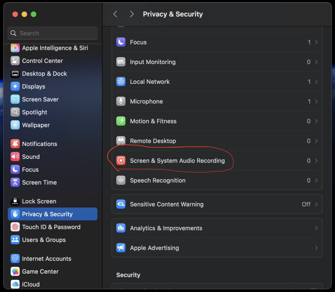This screenshot has height=292, width=335.
Task: Expand the Analytics & Improvements row
Action: click(315, 228)
